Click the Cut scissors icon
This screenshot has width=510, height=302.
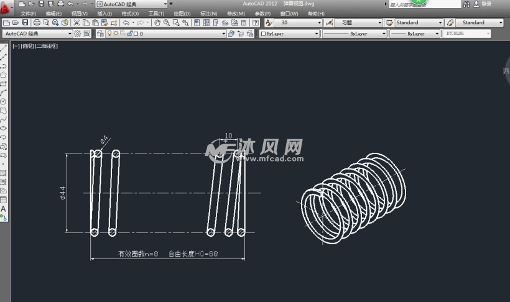[x=76, y=23]
